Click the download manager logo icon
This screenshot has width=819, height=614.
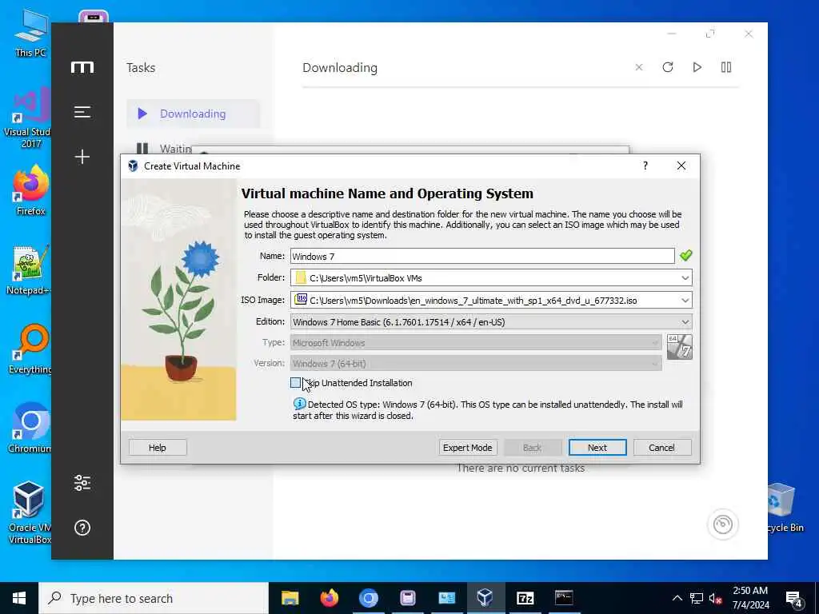click(x=82, y=67)
